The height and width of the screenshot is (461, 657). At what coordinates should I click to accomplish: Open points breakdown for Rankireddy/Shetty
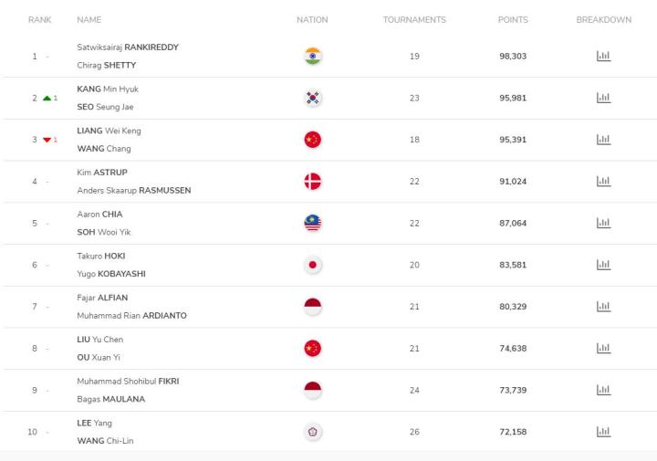coord(603,57)
